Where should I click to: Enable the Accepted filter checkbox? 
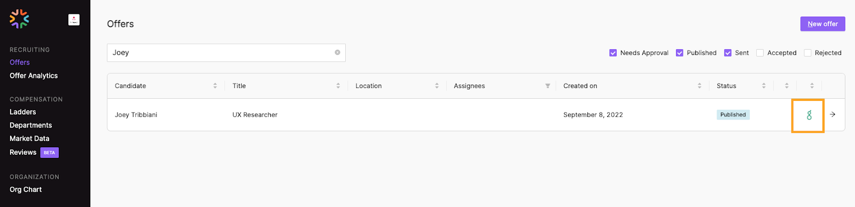click(760, 53)
